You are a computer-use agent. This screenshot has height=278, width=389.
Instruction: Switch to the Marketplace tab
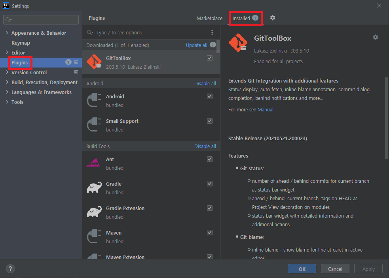pyautogui.click(x=209, y=18)
